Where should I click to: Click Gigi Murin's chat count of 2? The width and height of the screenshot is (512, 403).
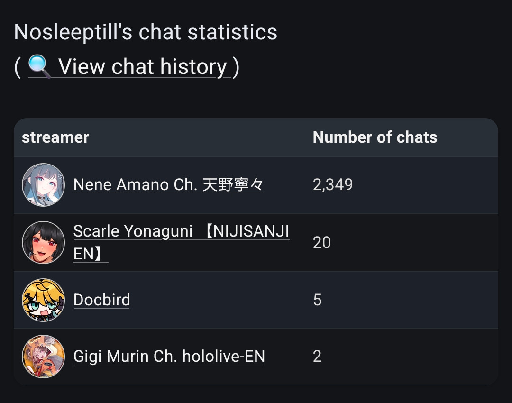[x=317, y=356]
